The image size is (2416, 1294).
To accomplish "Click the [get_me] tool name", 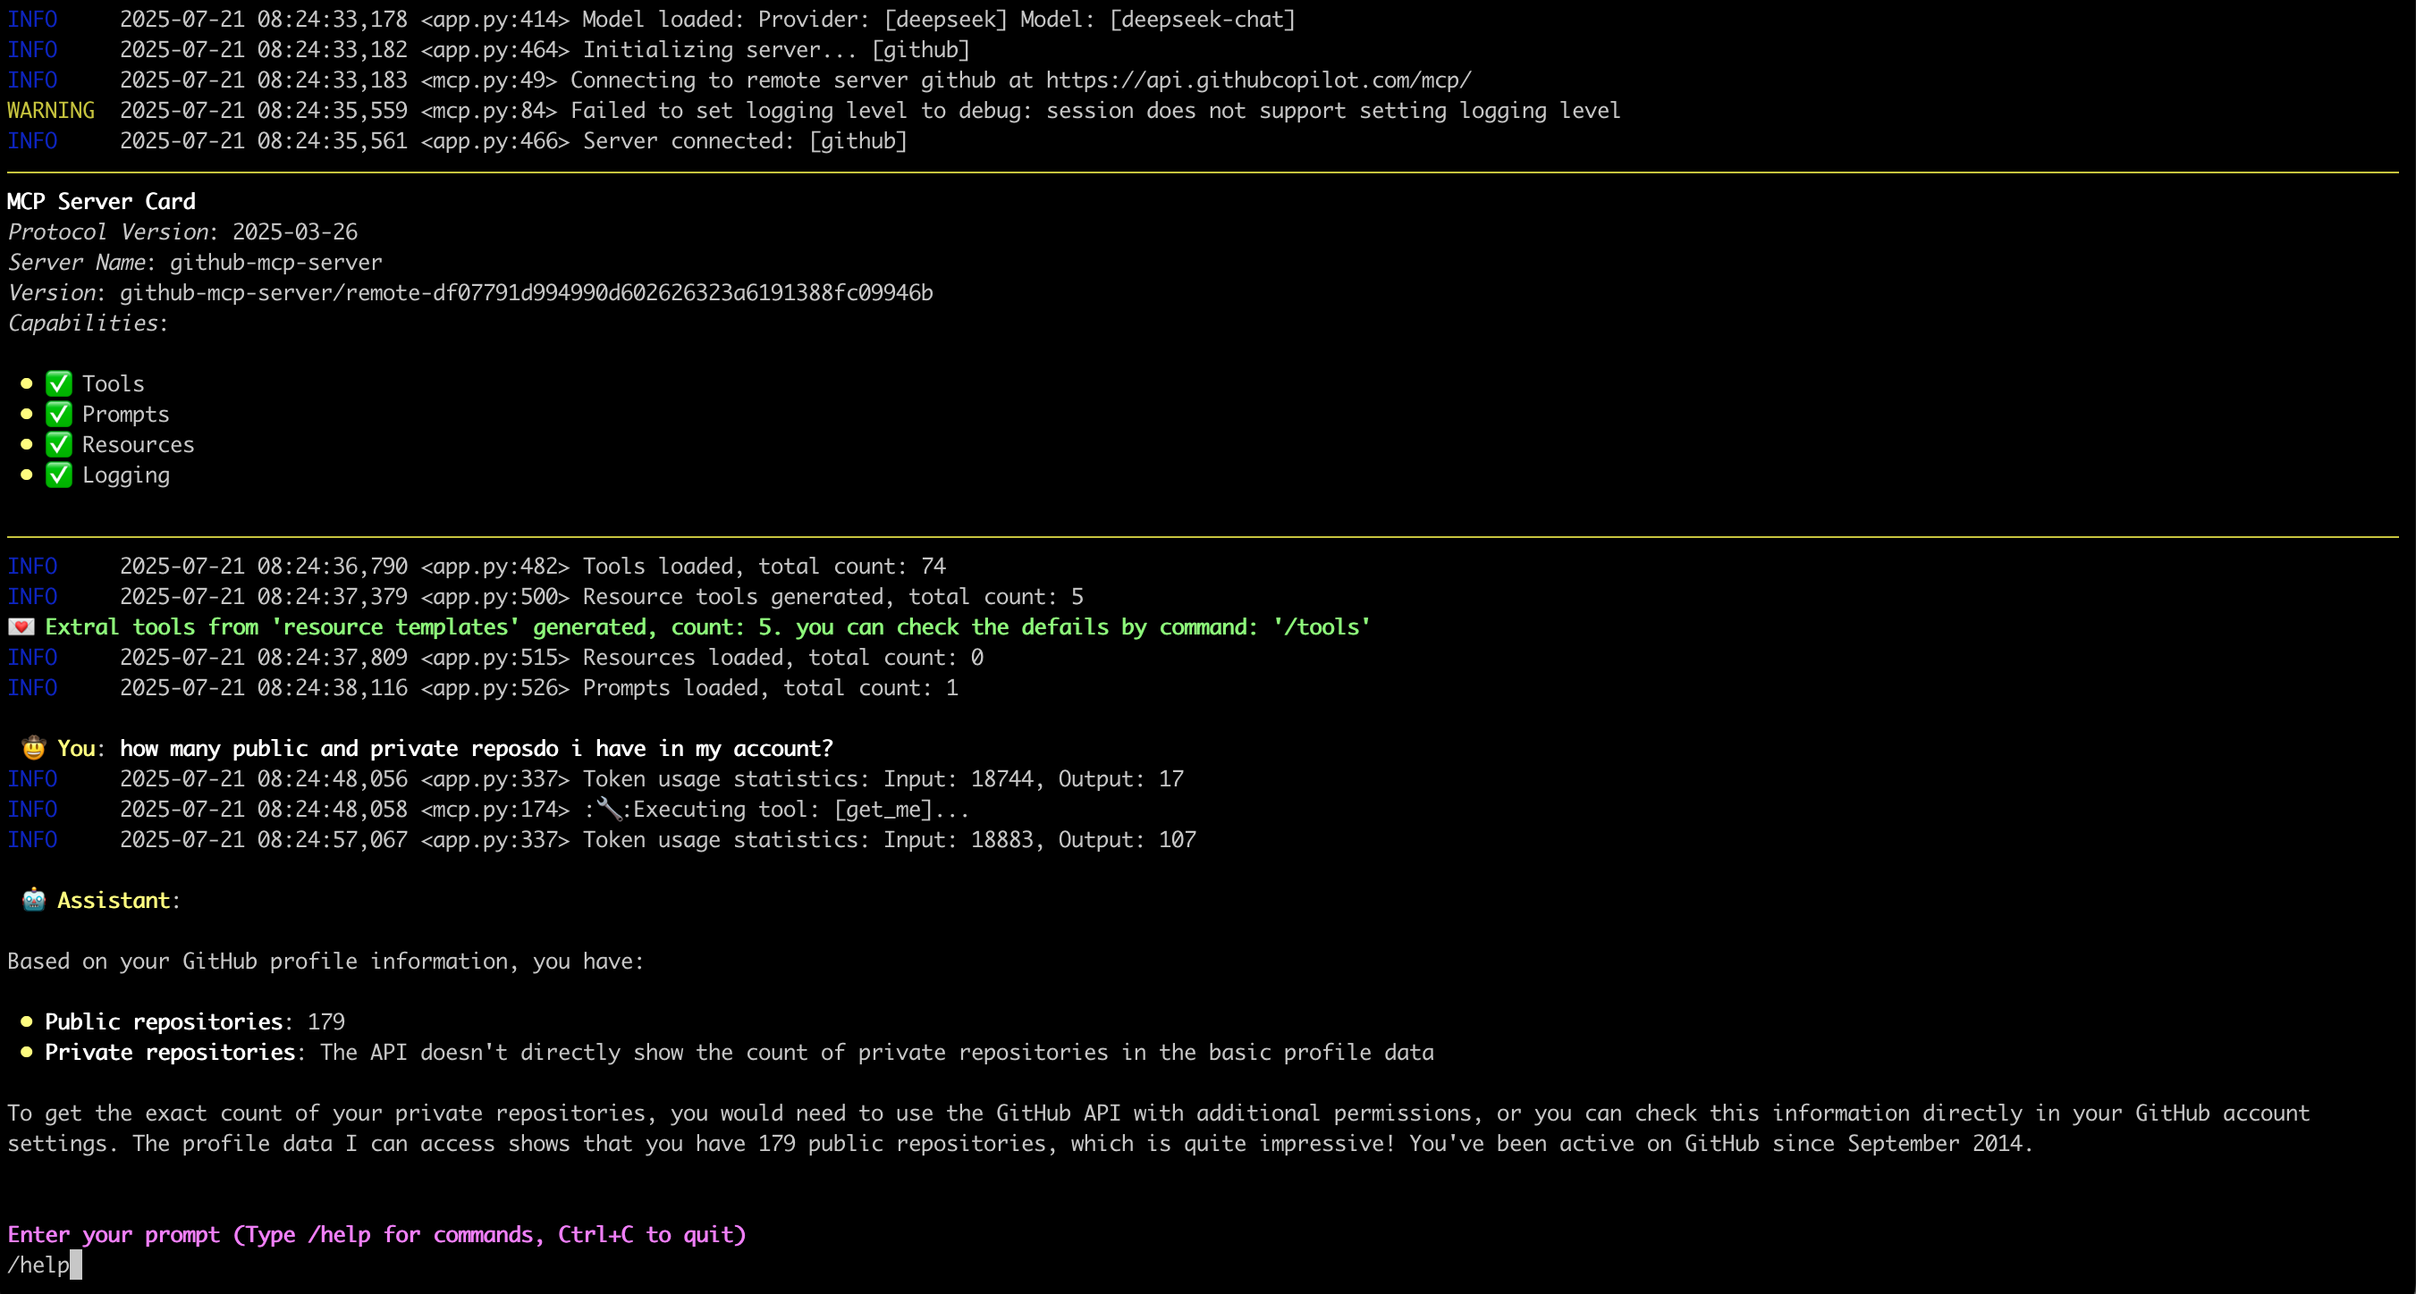I will pyautogui.click(x=883, y=810).
